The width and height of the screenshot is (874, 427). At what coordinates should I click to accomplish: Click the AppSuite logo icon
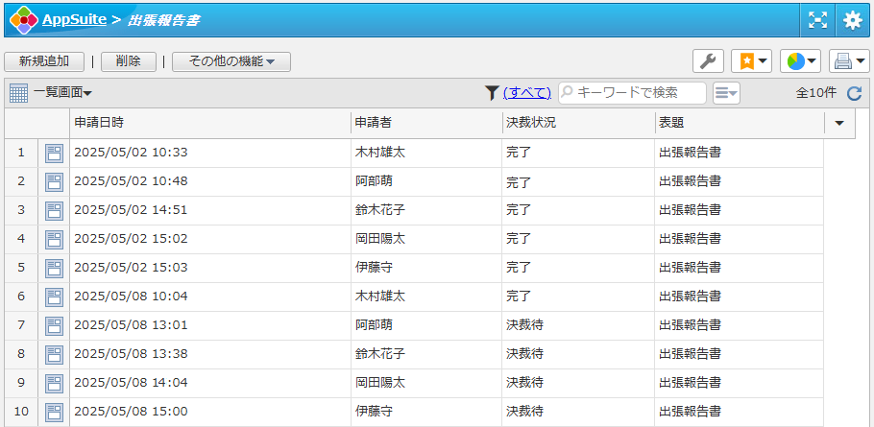(23, 19)
